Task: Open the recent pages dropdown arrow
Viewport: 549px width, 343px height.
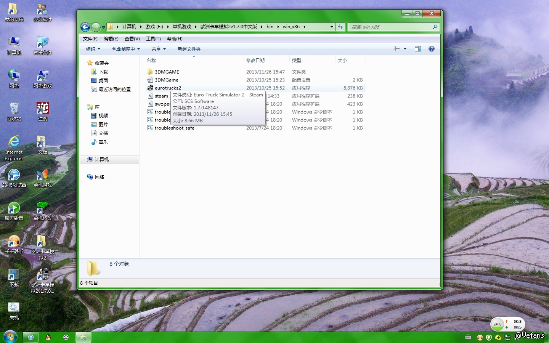Action: click(x=103, y=27)
